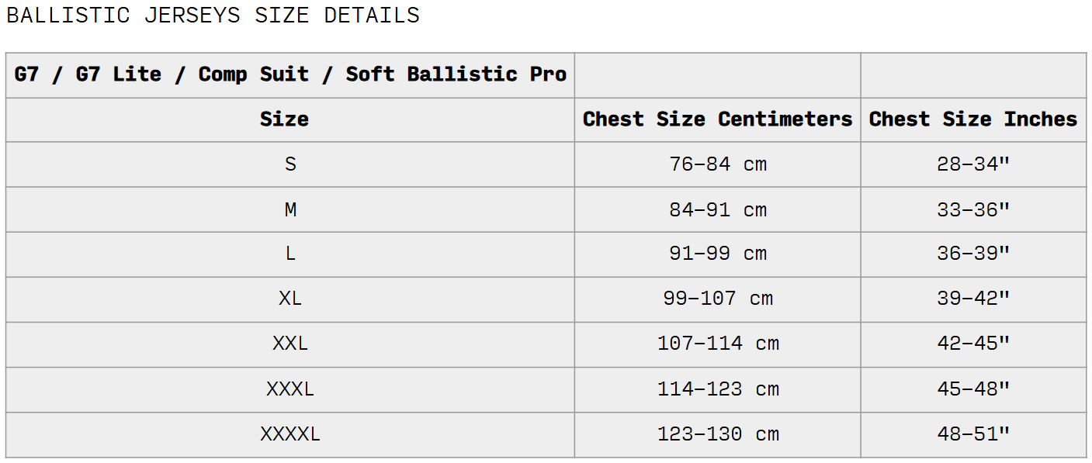Click the 76–84 cm chest value
1092x463 pixels.
coord(718,164)
